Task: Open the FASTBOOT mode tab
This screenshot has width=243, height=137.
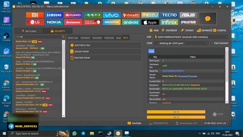Action: [85, 38]
